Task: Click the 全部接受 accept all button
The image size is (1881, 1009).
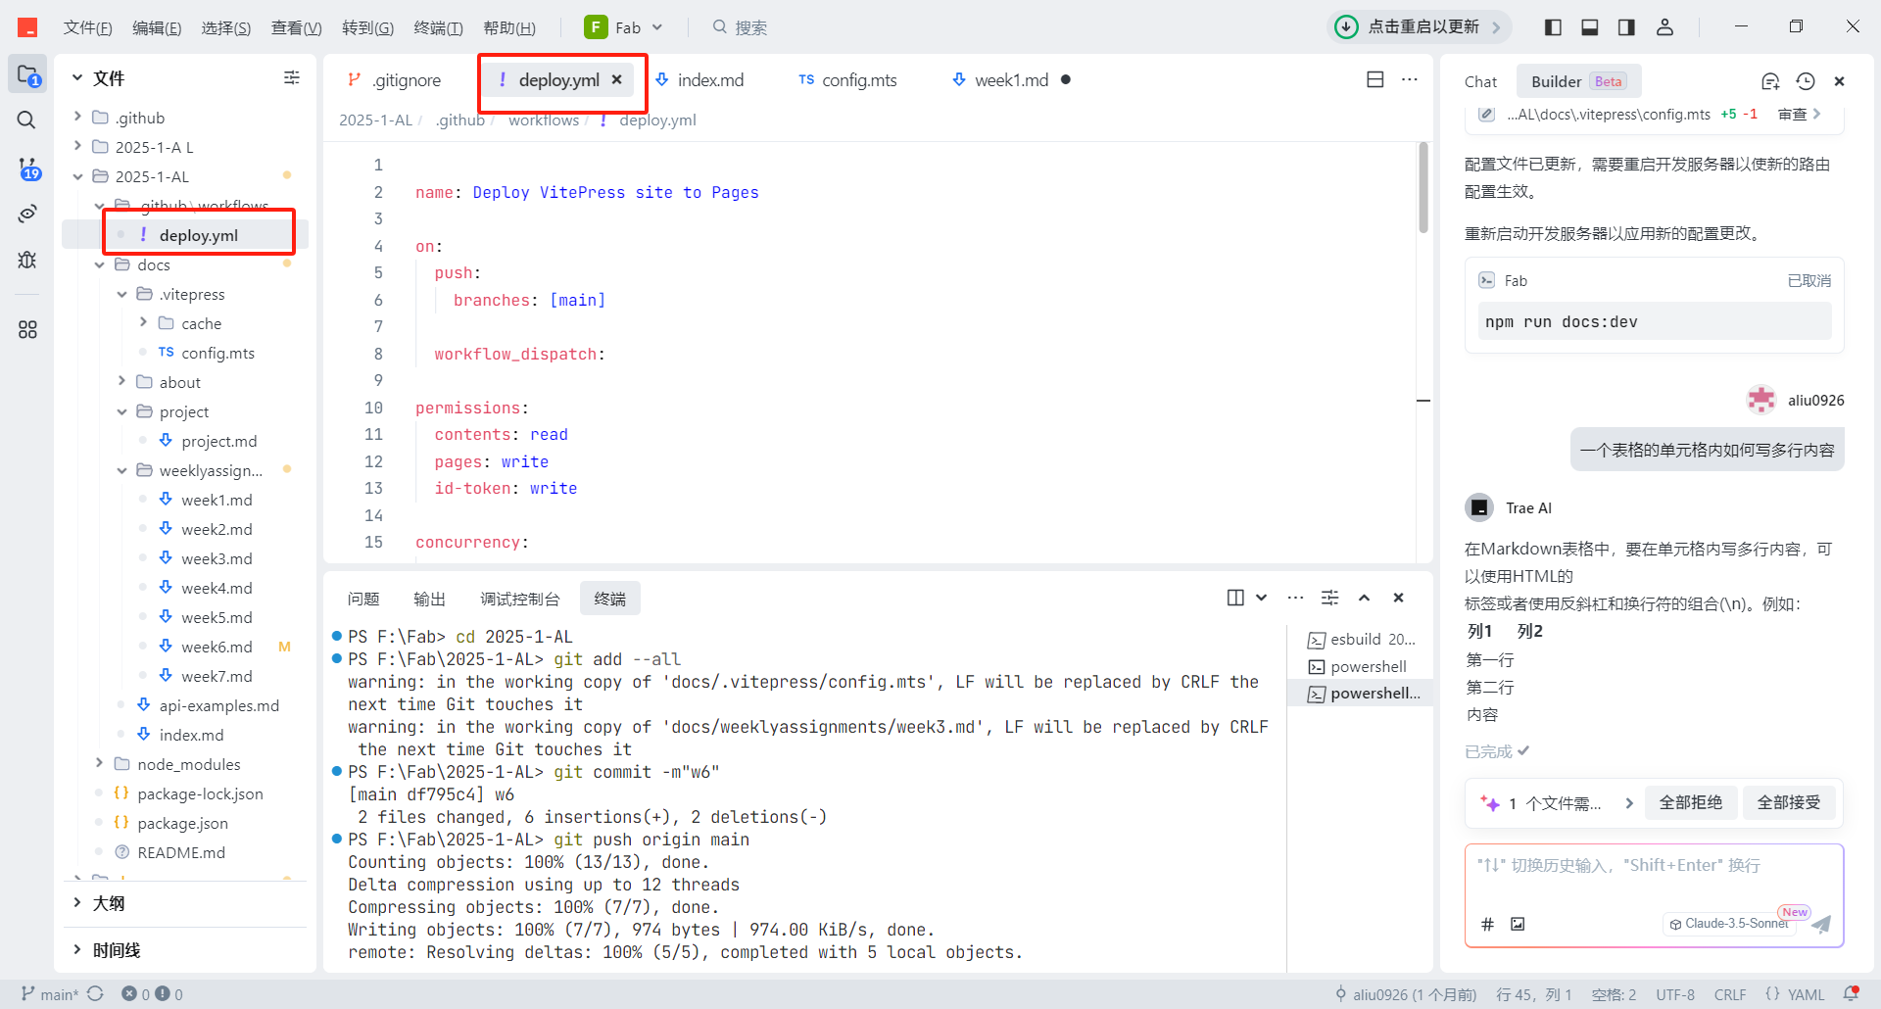Action: (x=1788, y=802)
